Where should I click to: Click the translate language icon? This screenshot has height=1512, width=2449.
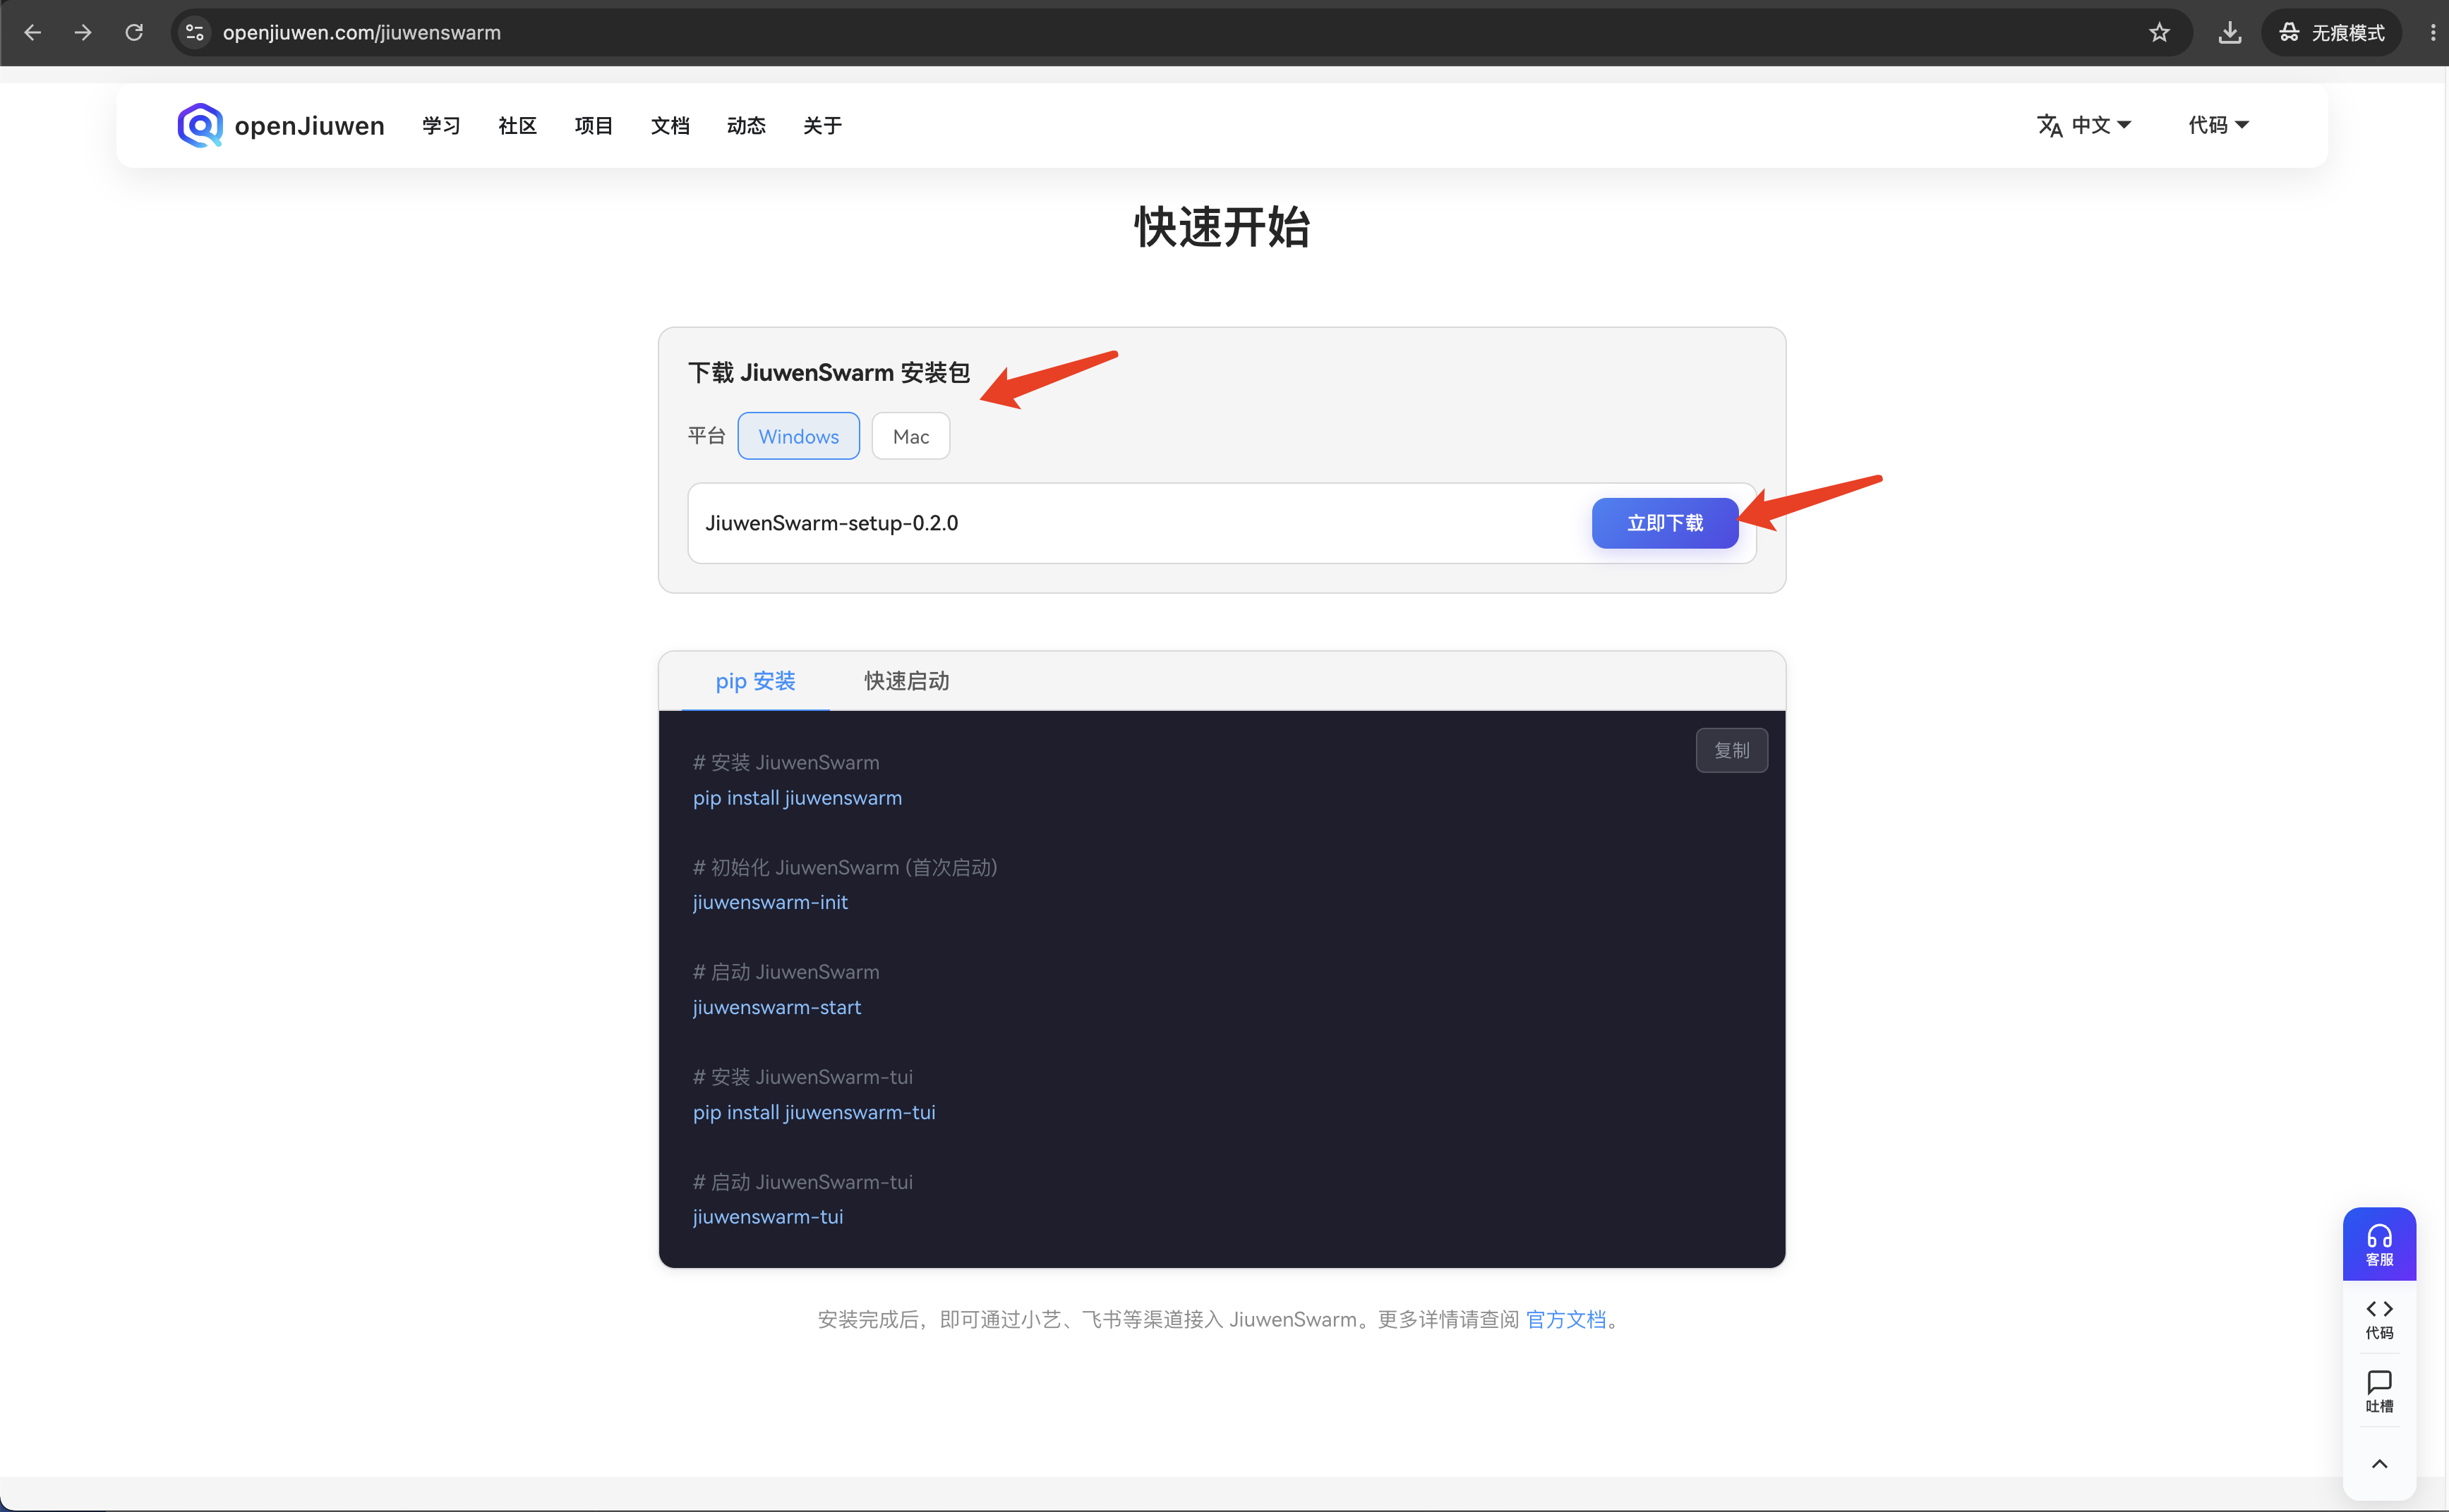pos(2049,125)
